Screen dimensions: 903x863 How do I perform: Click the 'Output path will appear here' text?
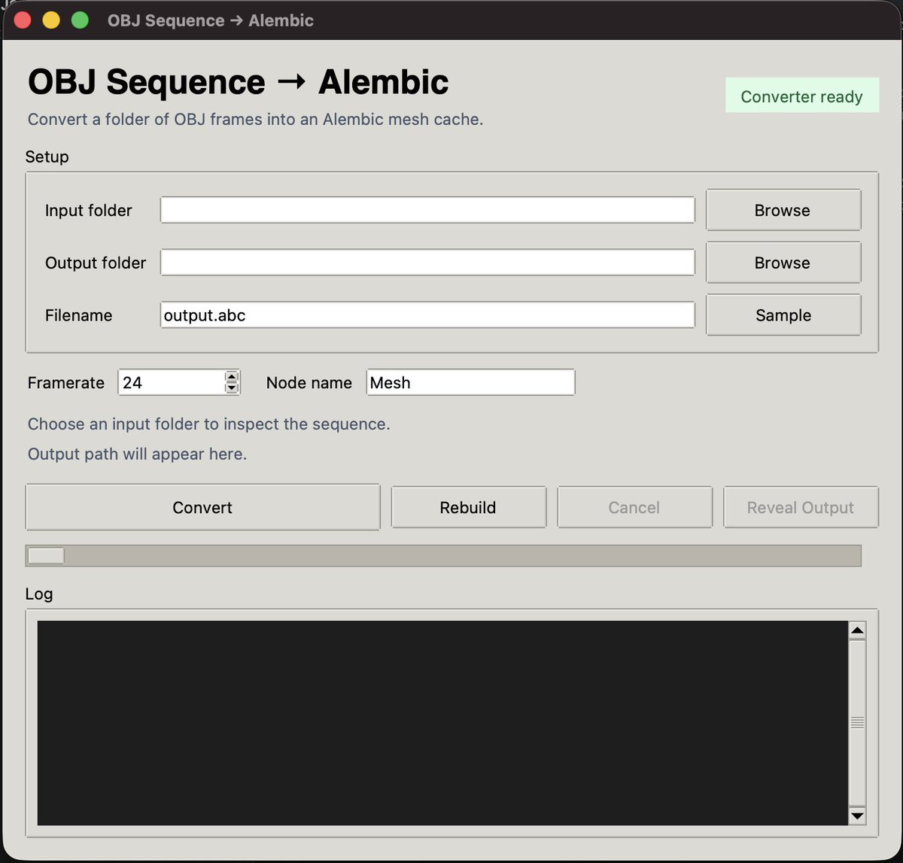point(138,454)
